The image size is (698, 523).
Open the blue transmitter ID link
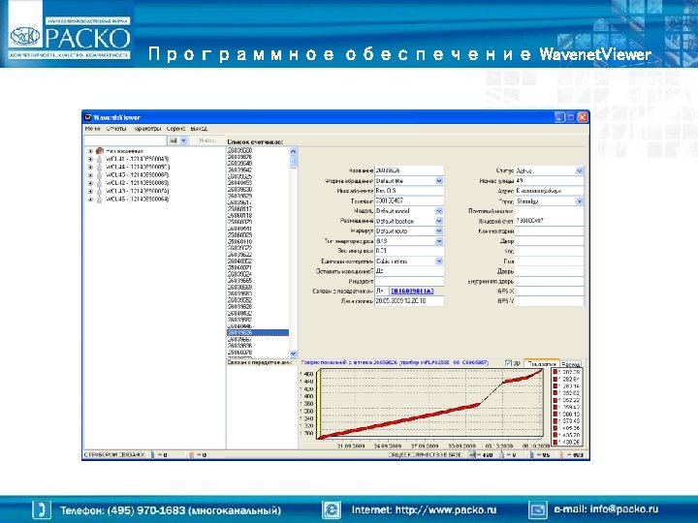pyautogui.click(x=412, y=291)
